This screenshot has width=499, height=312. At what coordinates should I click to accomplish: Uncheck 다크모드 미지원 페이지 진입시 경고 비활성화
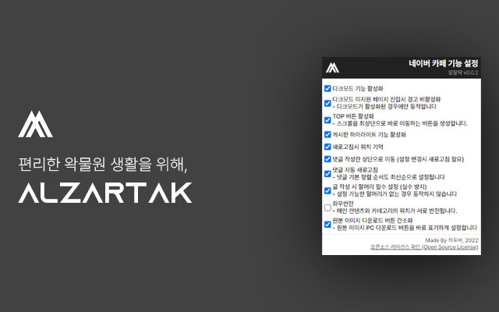pyautogui.click(x=327, y=103)
